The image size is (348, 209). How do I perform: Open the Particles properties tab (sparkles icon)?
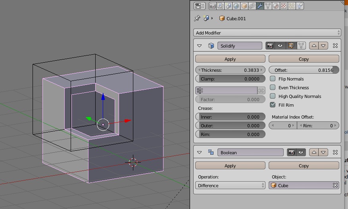(292, 6)
